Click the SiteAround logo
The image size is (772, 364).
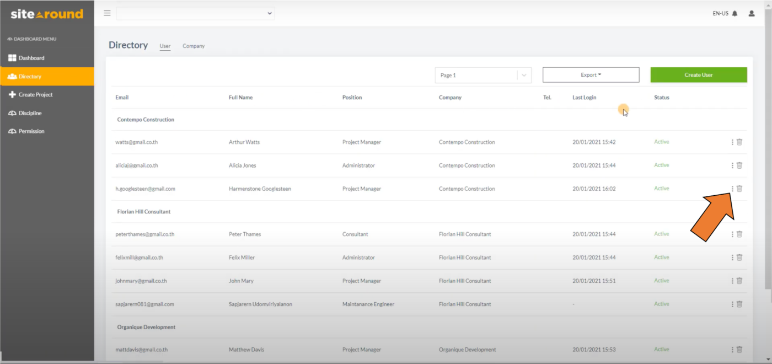46,13
